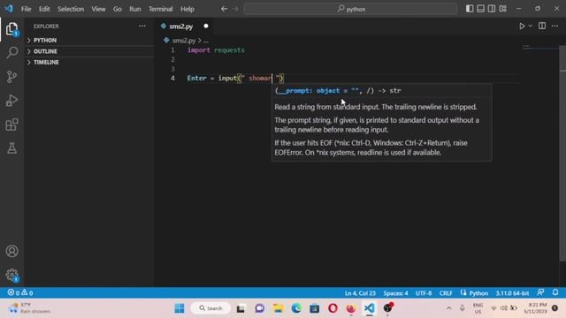Open weather widget Rain showers
This screenshot has width=566, height=318.
click(29, 308)
